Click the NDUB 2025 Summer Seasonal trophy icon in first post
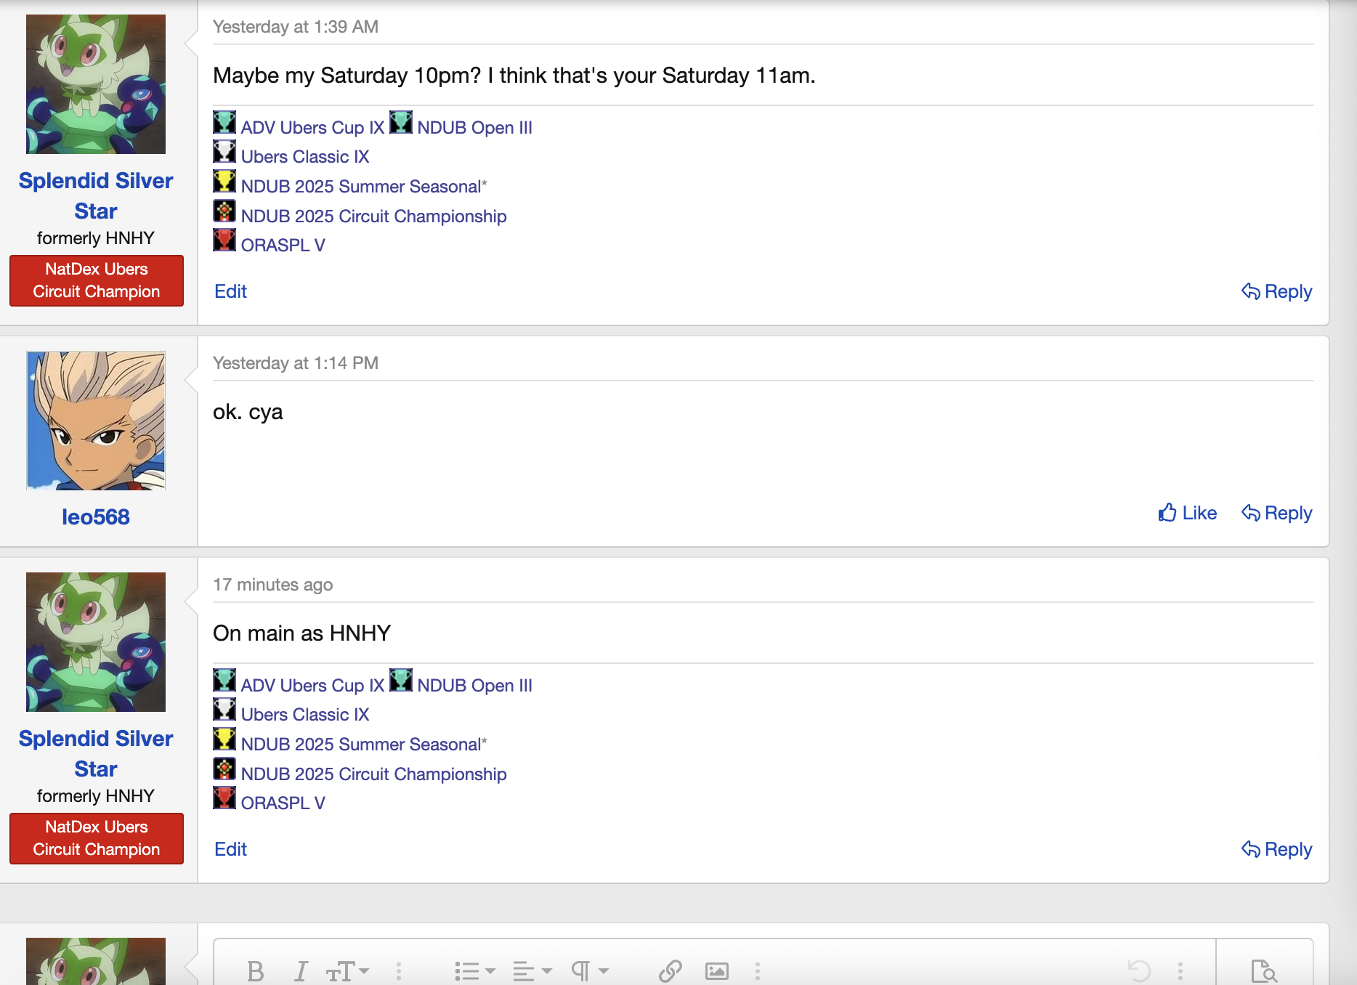Image resolution: width=1357 pixels, height=985 pixels. [224, 182]
